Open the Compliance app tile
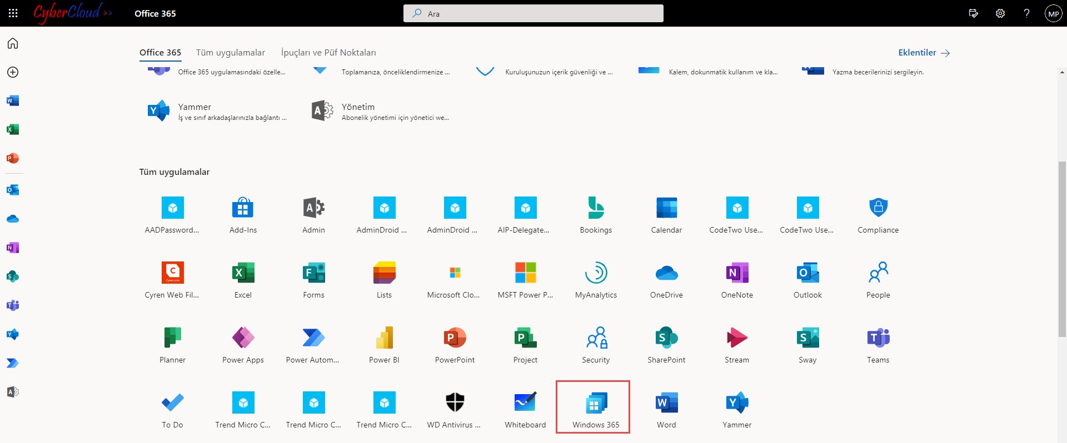Image resolution: width=1067 pixels, height=443 pixels. 878,215
